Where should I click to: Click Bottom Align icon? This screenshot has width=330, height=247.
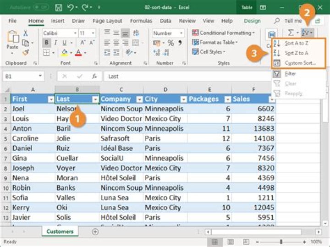[126, 33]
